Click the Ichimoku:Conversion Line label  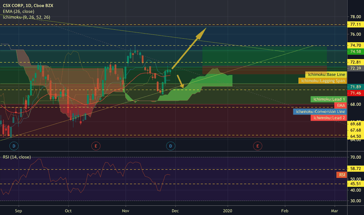[320, 111]
